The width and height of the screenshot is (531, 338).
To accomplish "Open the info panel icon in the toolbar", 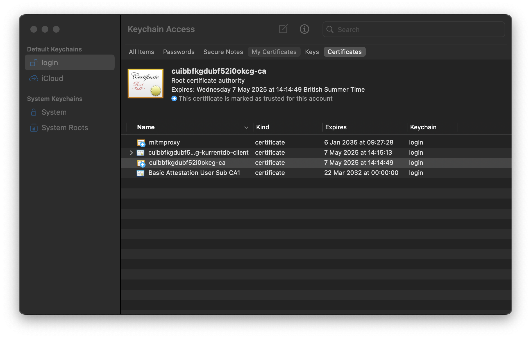I will 304,29.
